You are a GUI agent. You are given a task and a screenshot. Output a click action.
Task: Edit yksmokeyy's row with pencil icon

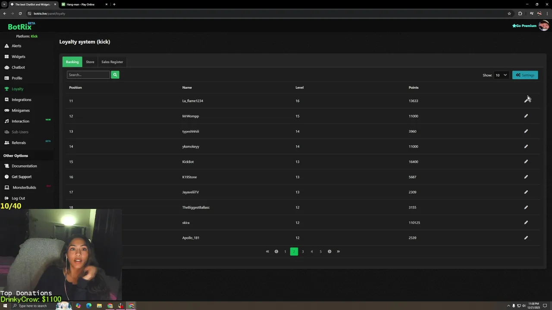(526, 146)
